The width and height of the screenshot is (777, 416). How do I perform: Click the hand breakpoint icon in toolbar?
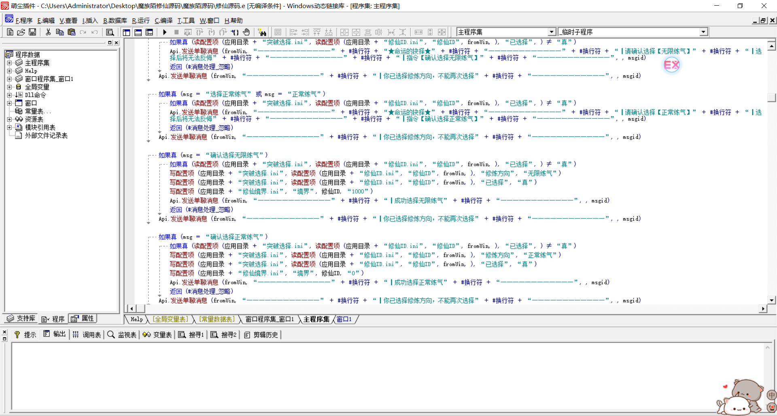[246, 32]
